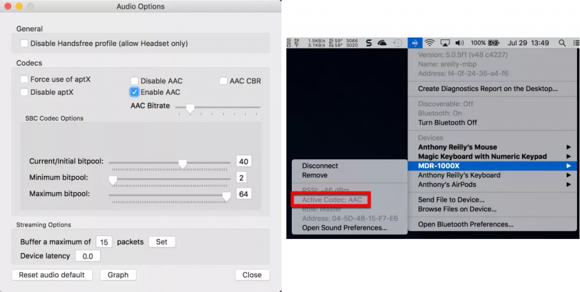Click the Active Codec: AAC entry

(x=332, y=200)
